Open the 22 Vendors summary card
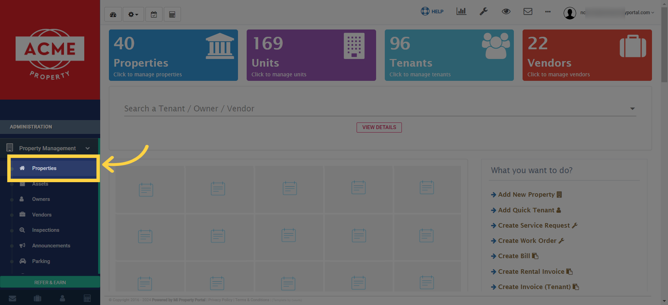The image size is (668, 305). coord(587,55)
